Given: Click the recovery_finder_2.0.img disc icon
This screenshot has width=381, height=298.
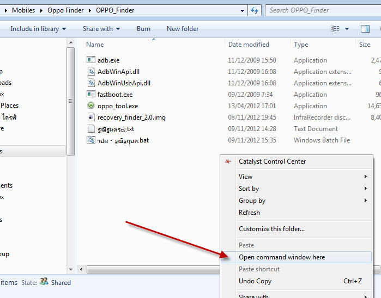Looking at the screenshot, I should click(x=91, y=117).
